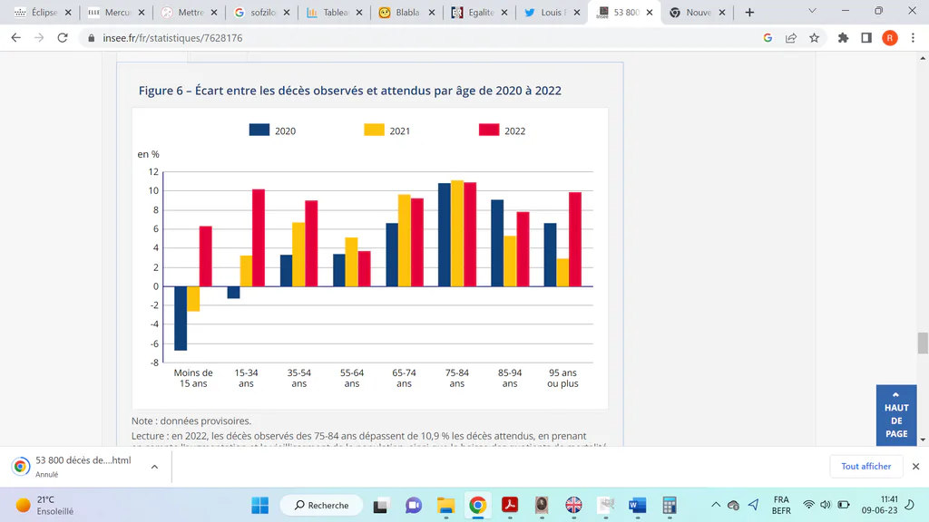Screen dimensions: 929x522
Task: Toggle the 2021 series in the chart legend
Action: 386,130
